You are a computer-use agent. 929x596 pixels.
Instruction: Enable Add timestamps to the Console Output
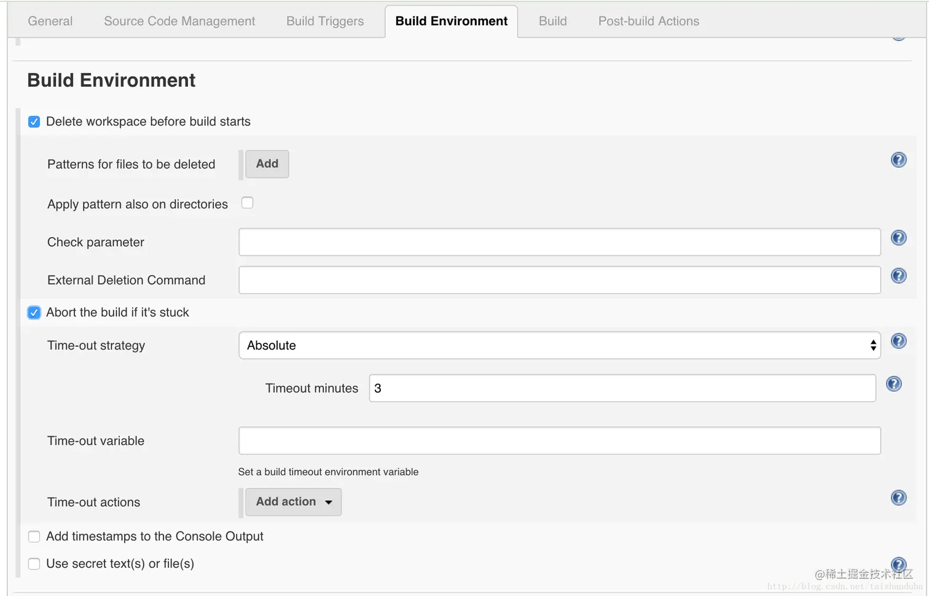click(34, 536)
